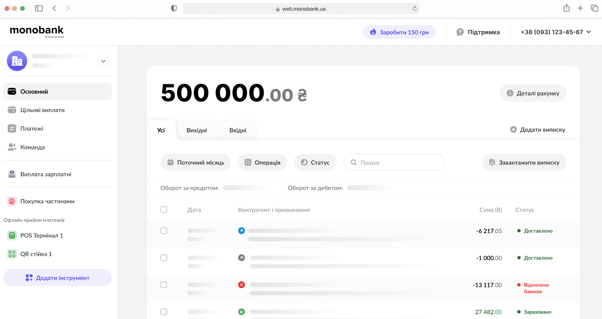Open Покупка частинами section

point(47,201)
